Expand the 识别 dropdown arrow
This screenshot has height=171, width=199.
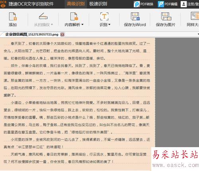[109, 25]
